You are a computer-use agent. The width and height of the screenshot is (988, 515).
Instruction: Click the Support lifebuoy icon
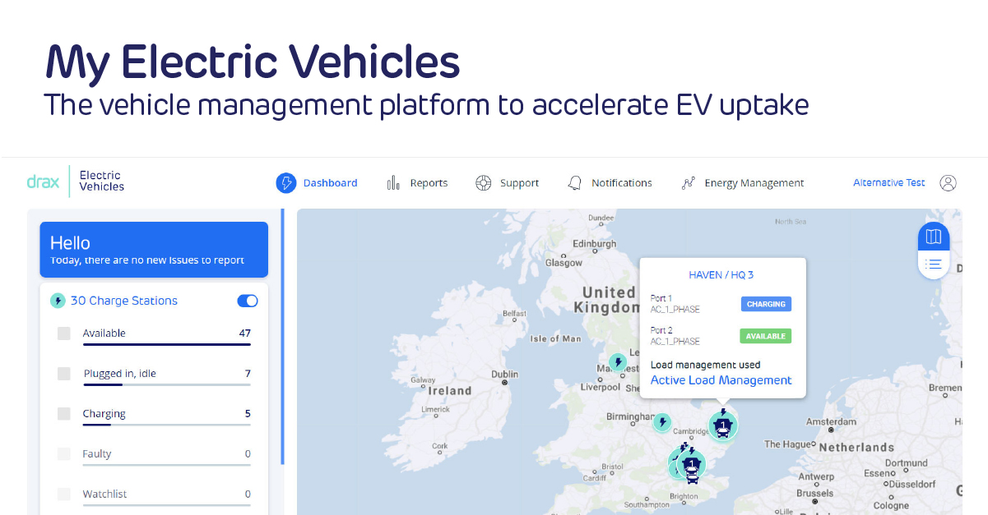tap(484, 183)
